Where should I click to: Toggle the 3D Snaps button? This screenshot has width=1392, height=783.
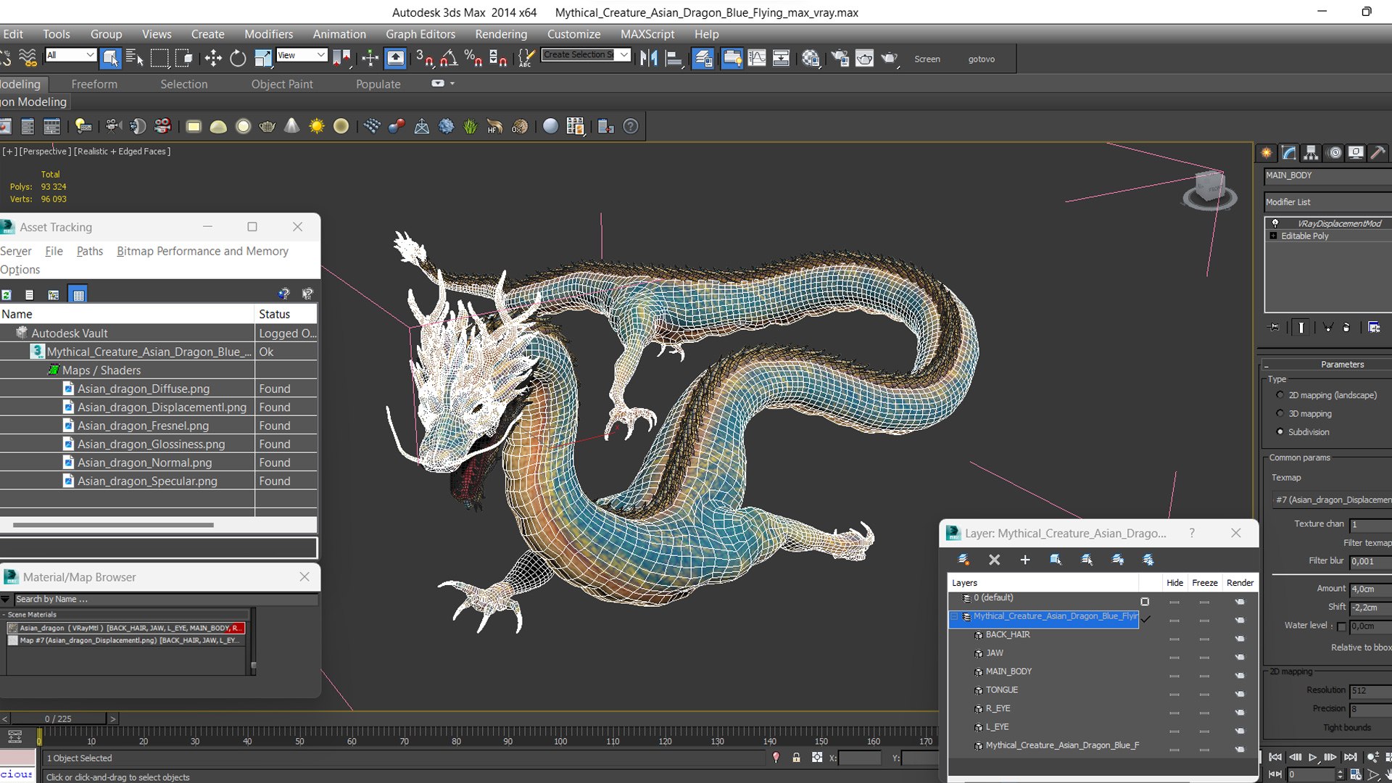[x=424, y=58]
